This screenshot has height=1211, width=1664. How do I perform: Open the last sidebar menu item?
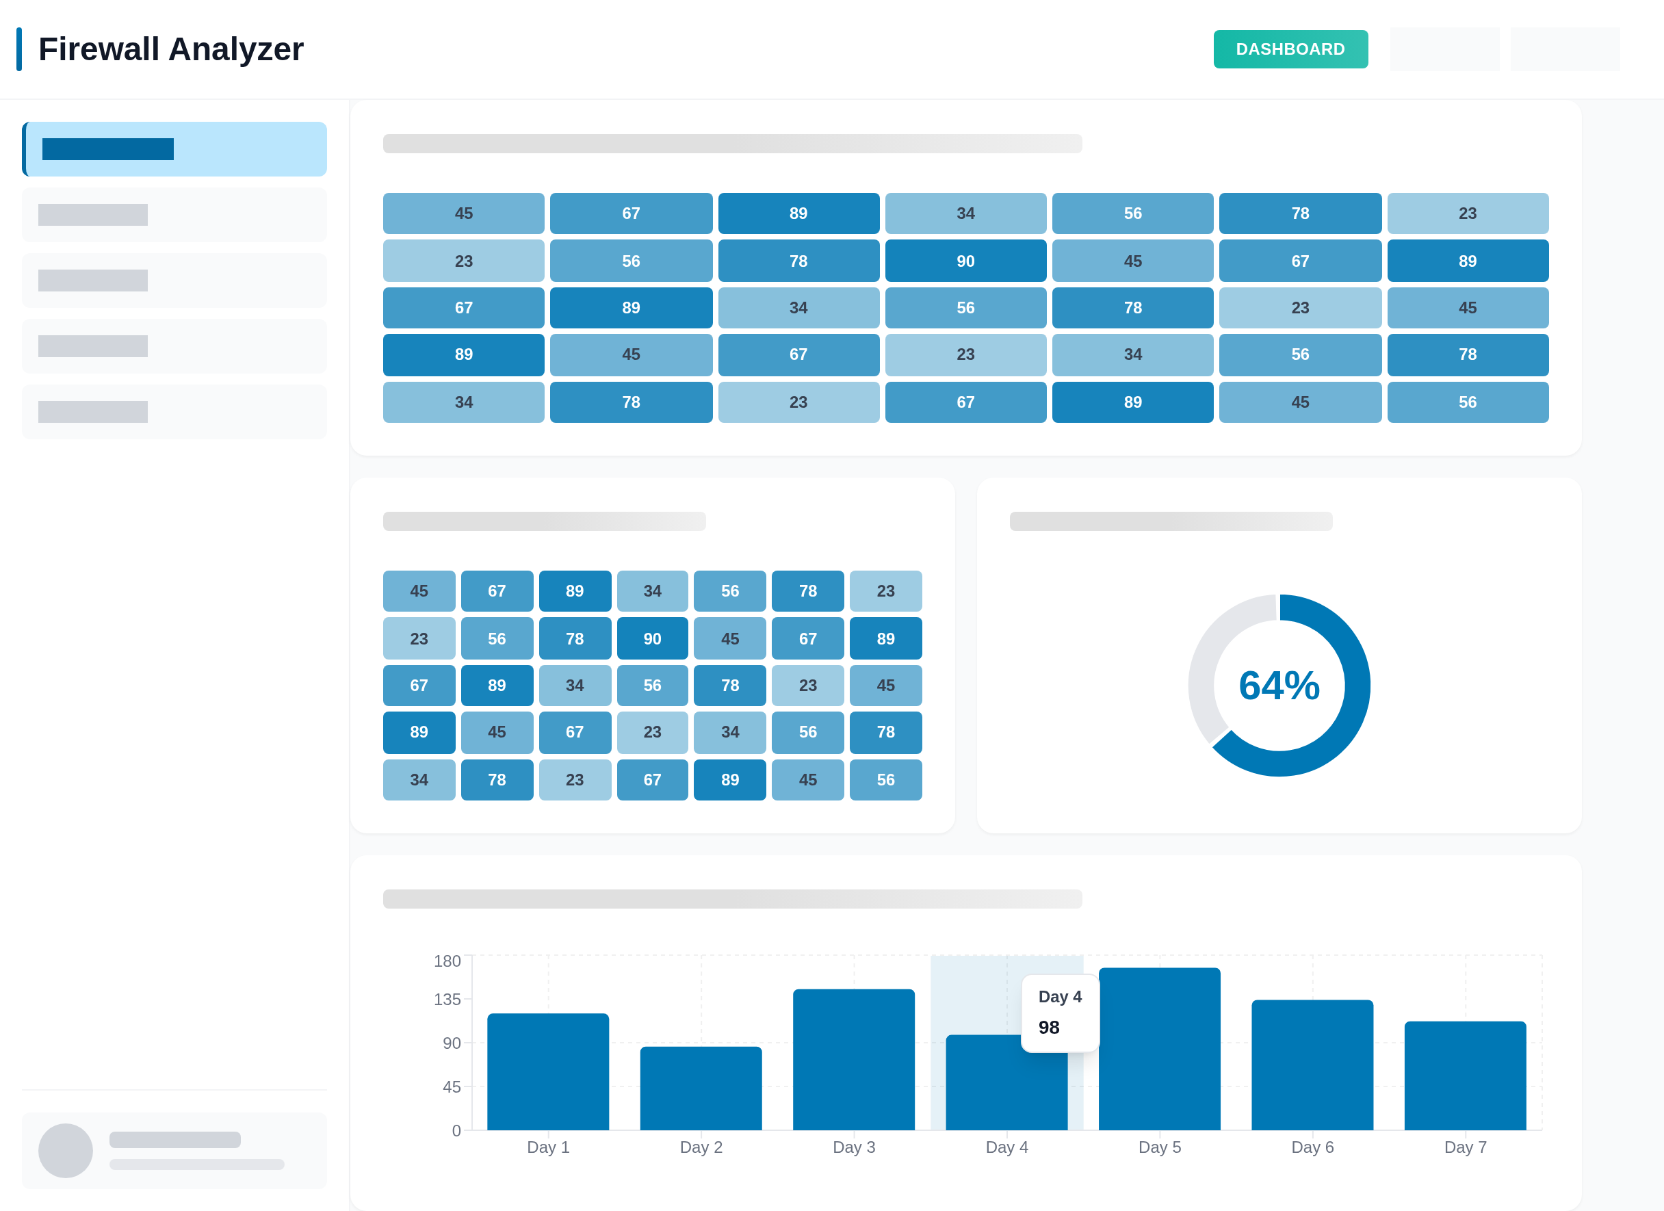click(x=174, y=411)
